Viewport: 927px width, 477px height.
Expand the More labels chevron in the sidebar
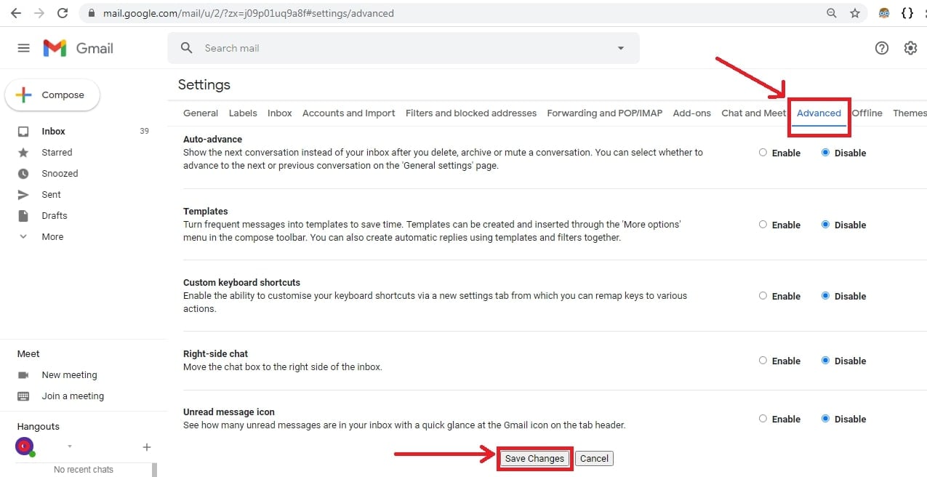coord(23,237)
